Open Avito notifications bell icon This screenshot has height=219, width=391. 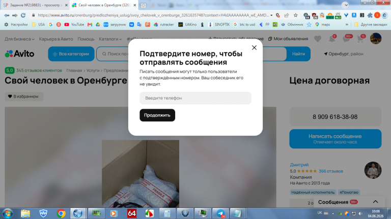point(332,39)
